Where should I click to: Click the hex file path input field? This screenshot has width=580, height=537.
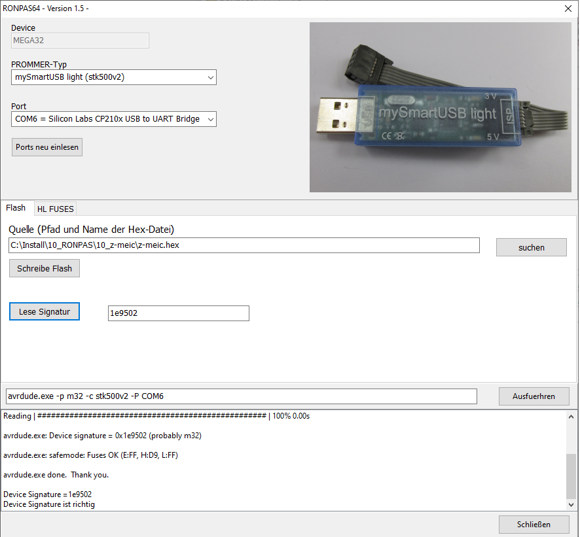click(x=244, y=245)
